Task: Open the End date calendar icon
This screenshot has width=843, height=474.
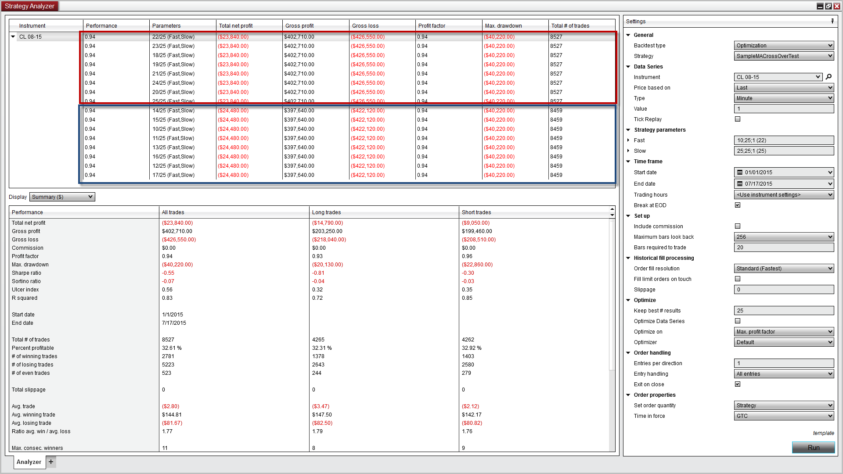Action: pyautogui.click(x=740, y=184)
